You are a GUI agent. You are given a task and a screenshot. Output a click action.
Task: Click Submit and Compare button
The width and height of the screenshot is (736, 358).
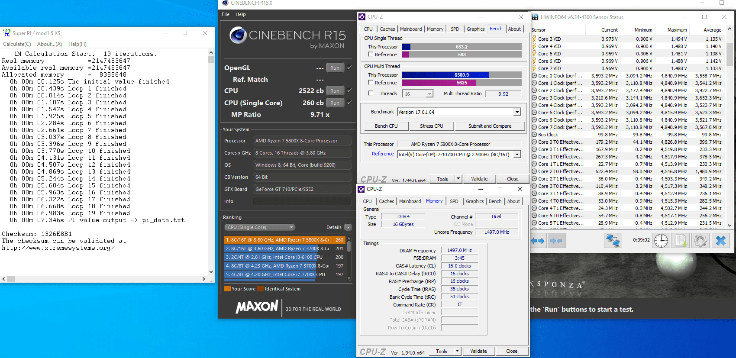tap(490, 126)
